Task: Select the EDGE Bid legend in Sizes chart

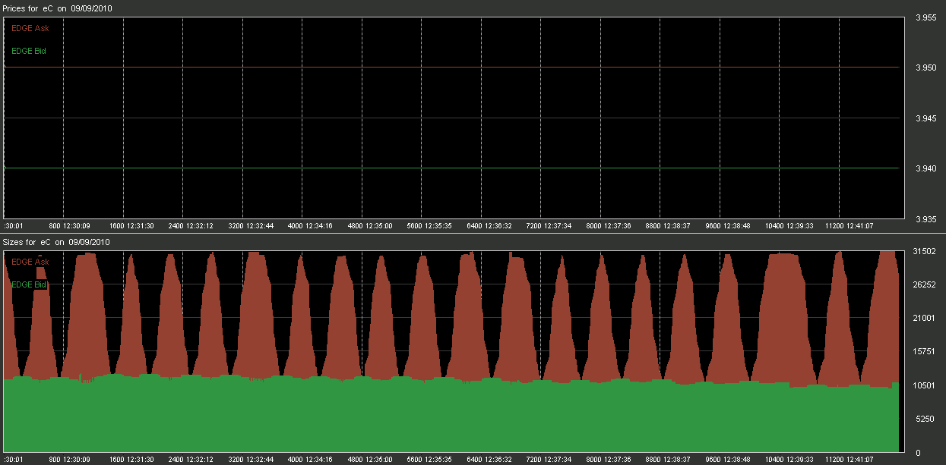Action: point(29,284)
